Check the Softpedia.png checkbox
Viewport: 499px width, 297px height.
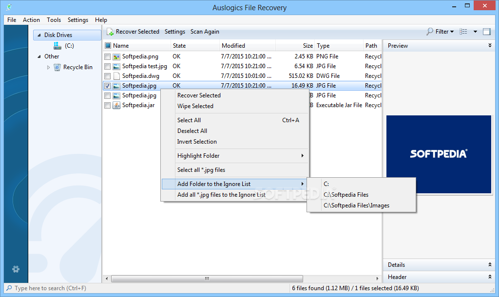(x=108, y=57)
